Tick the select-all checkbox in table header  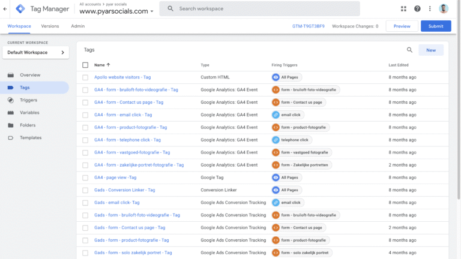pyautogui.click(x=85, y=65)
